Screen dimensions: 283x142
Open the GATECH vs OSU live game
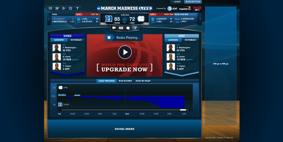tap(162, 19)
